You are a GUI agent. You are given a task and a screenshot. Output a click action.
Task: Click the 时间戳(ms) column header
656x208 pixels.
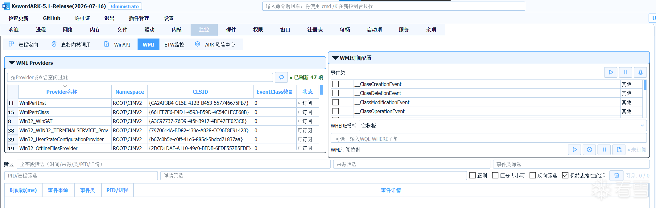[x=23, y=190]
